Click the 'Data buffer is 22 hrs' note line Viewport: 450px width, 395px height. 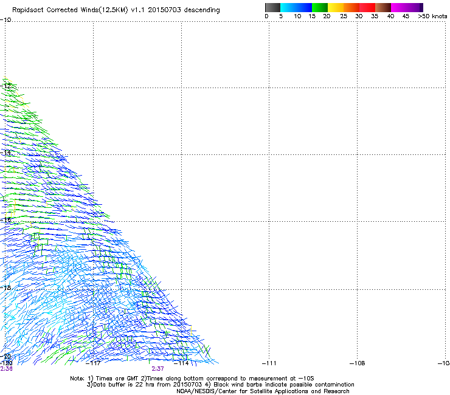(x=220, y=385)
